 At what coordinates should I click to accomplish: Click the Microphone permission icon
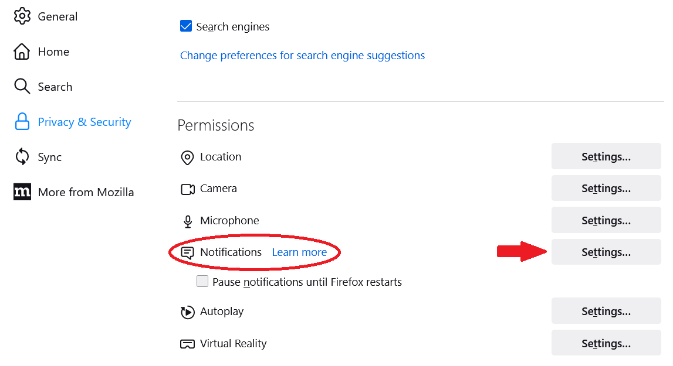click(188, 221)
